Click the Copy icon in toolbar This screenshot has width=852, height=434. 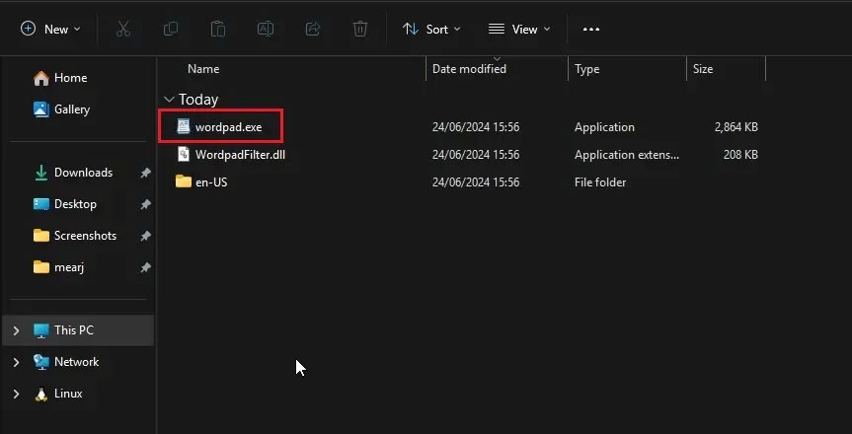(171, 30)
